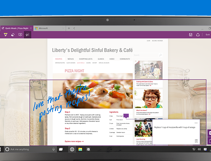The width and height of the screenshot is (211, 161).
Task: Choose the Add typed note tool
Action: [x=20, y=35]
